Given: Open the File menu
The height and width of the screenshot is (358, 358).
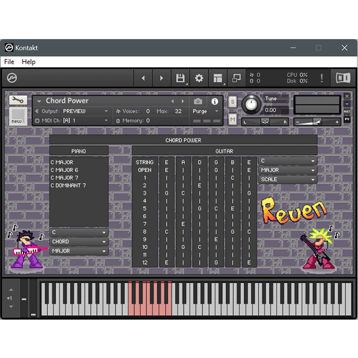Looking at the screenshot, I should [9, 62].
